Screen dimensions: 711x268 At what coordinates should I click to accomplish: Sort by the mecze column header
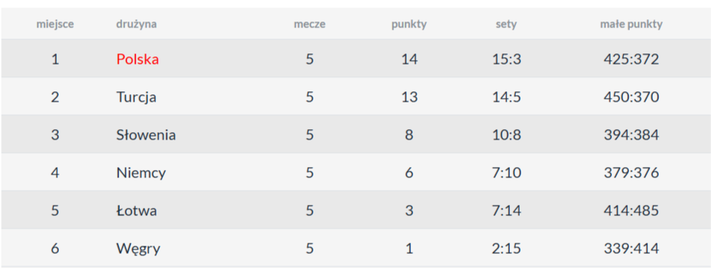[x=309, y=24]
